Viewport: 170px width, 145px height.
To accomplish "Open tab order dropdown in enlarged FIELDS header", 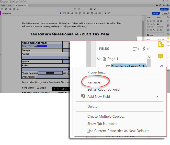I will tap(136, 49).
